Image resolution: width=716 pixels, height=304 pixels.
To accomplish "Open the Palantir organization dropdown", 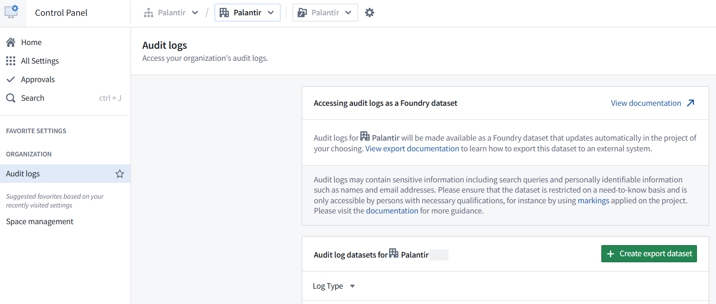I will pyautogui.click(x=247, y=13).
